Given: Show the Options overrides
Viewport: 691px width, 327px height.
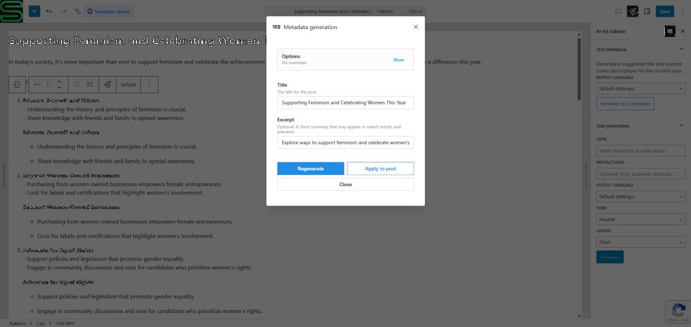Looking at the screenshot, I should point(399,60).
